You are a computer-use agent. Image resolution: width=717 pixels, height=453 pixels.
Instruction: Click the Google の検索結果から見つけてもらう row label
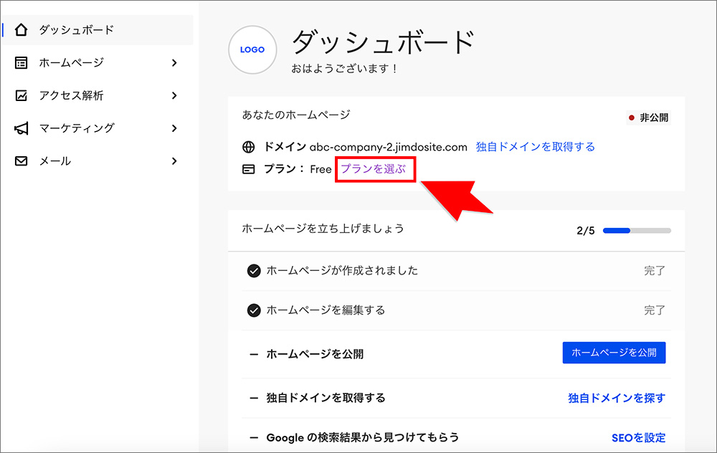363,438
